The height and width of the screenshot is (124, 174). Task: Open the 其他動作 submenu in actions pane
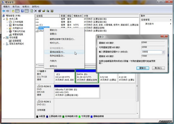click(x=156, y=24)
